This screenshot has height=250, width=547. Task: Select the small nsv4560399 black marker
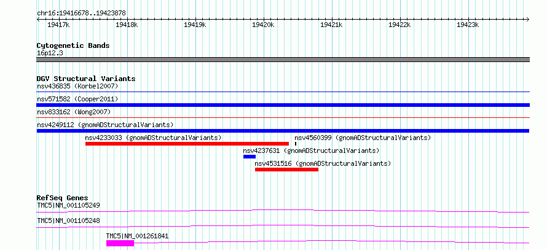296,144
